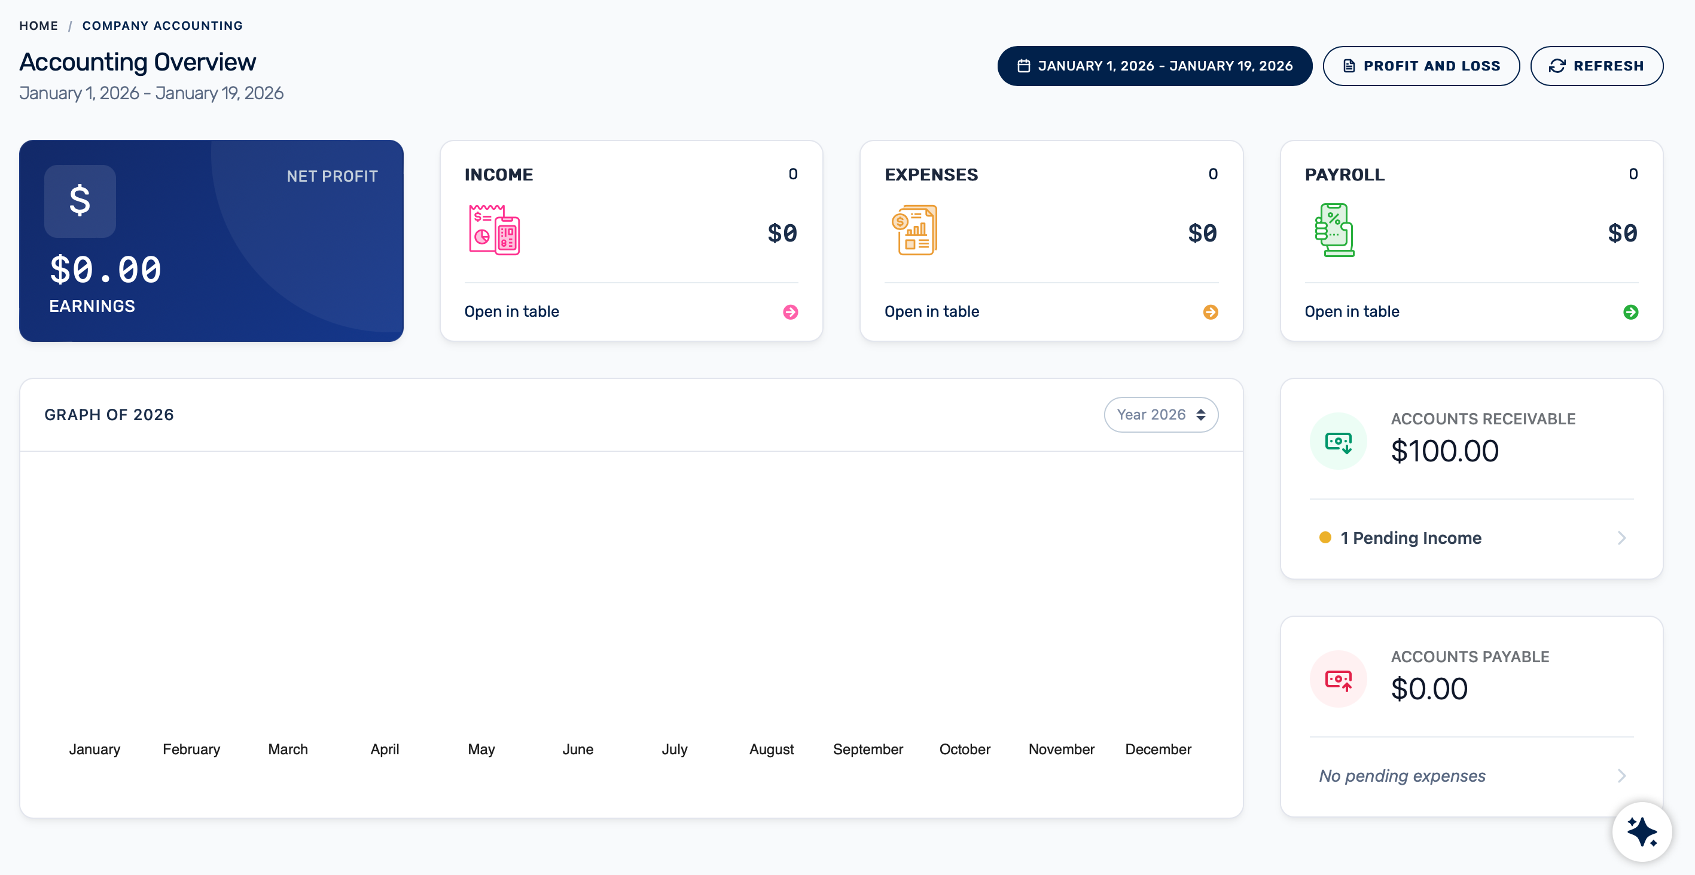Screen dimensions: 1695x875
Task: Go to Home breadcrumb
Action: [x=38, y=26]
